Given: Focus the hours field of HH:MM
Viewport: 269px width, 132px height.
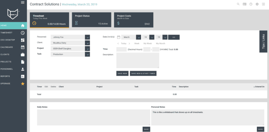Looking at the screenshot, I should click(147, 49).
